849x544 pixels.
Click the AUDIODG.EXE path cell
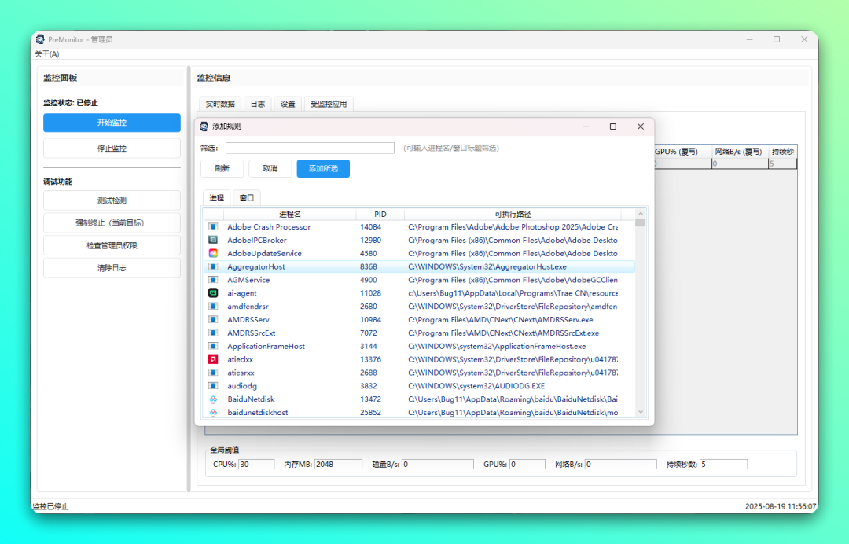click(476, 386)
